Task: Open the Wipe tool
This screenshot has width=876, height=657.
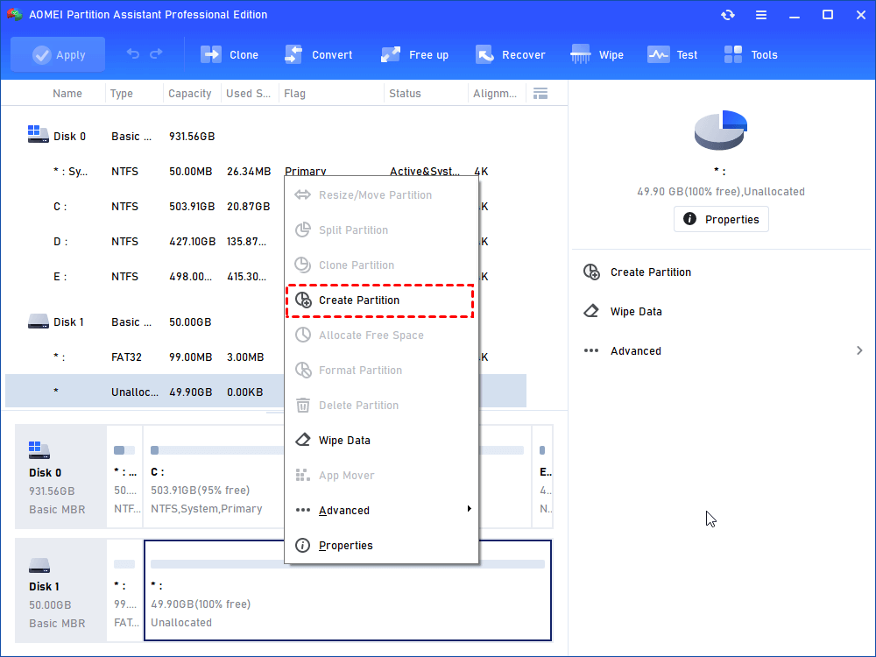Action: click(x=597, y=54)
